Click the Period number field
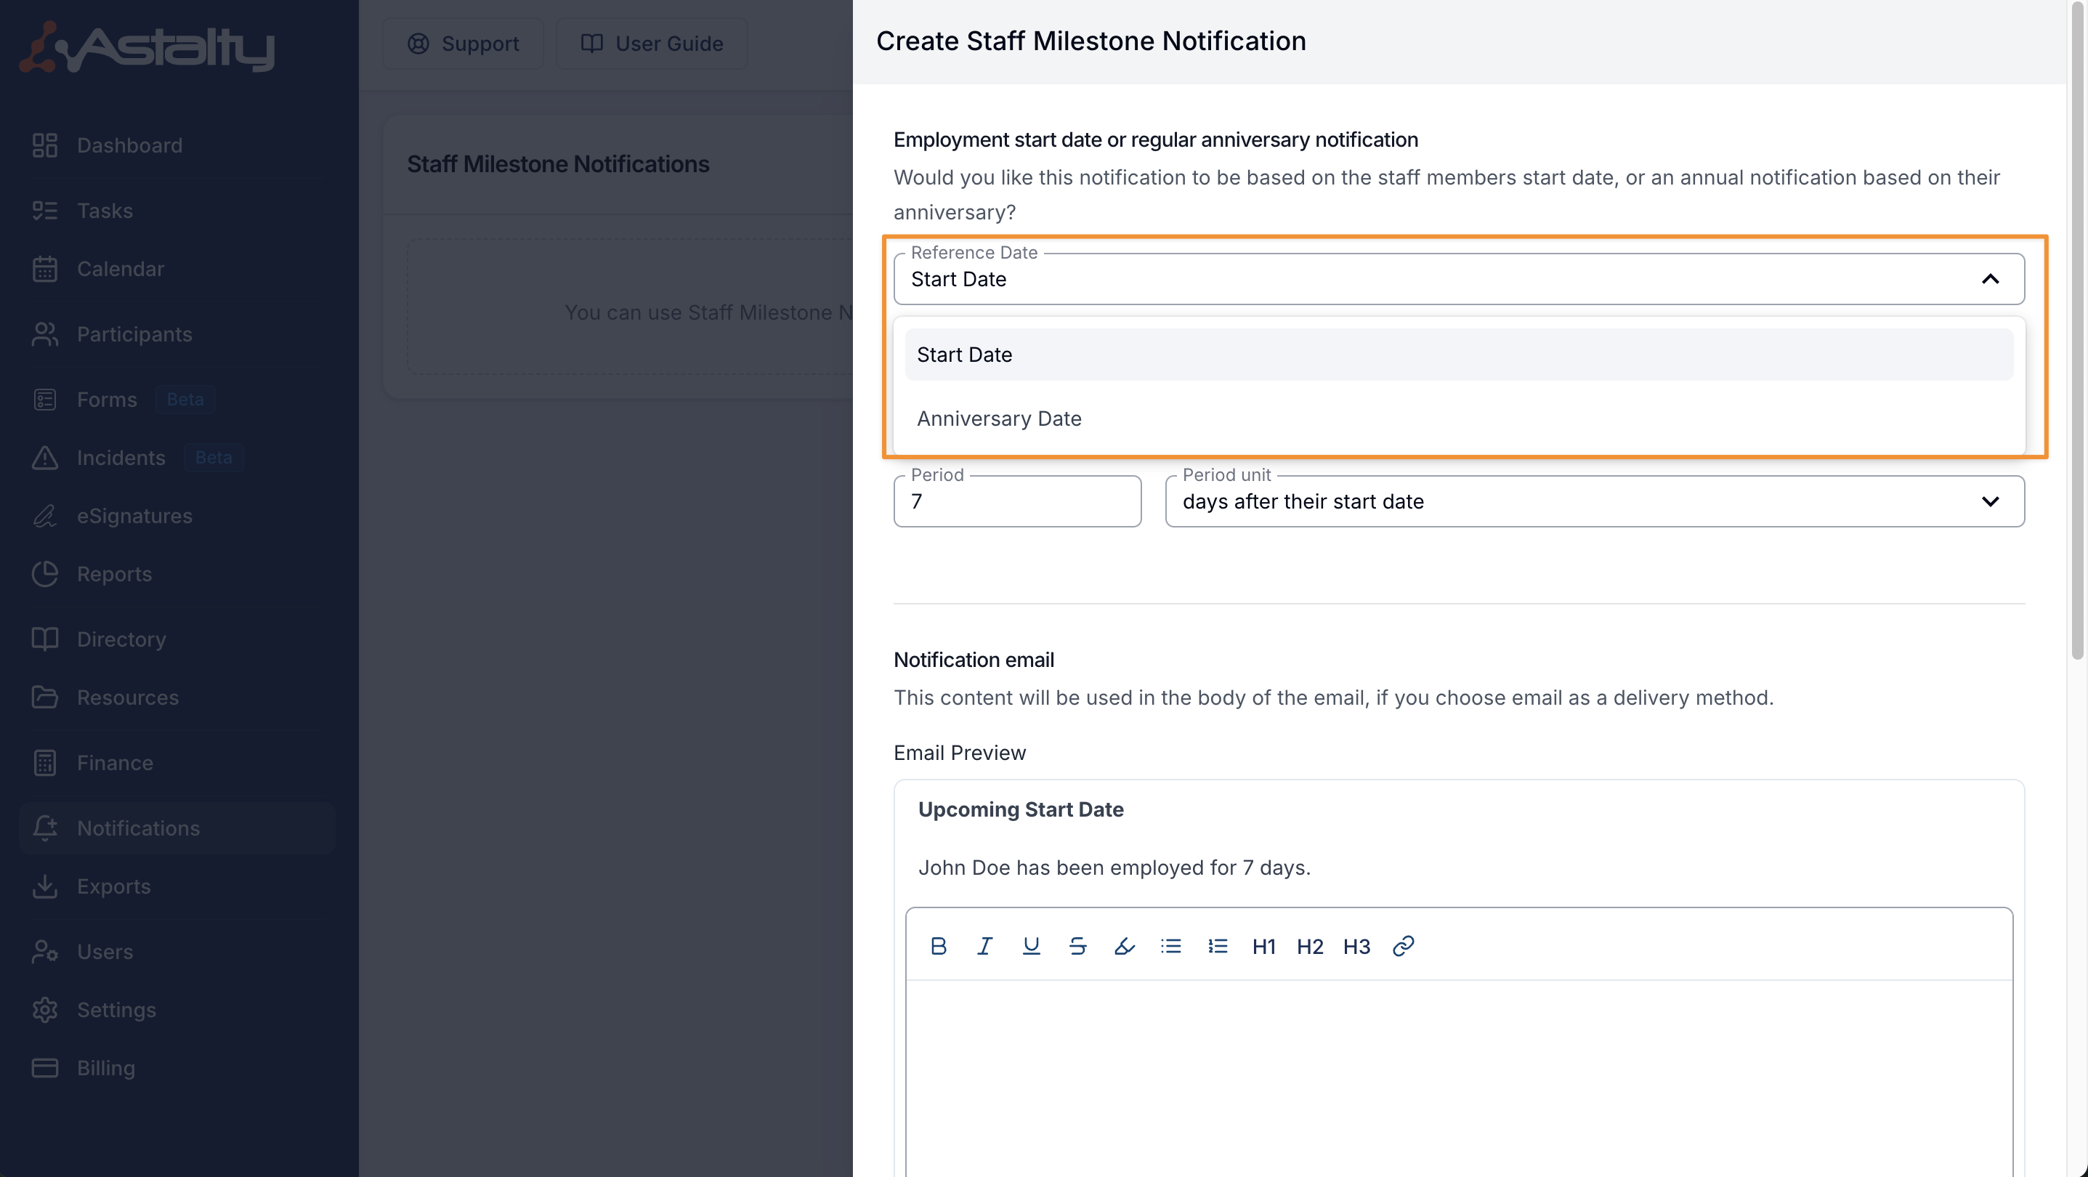The image size is (2088, 1177). (x=1017, y=502)
